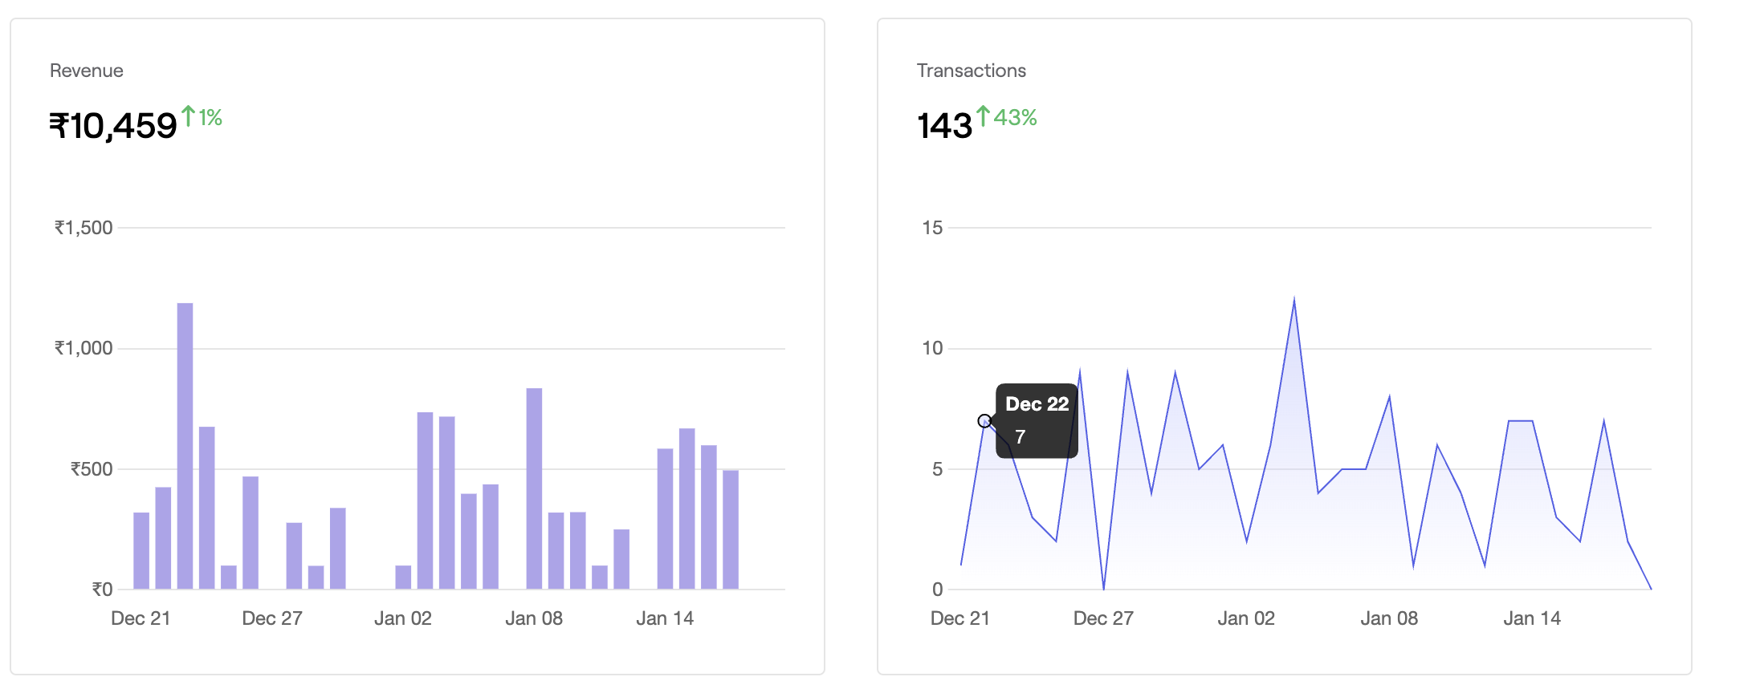
Task: Select the ₹10,459 revenue total
Action: tap(113, 126)
